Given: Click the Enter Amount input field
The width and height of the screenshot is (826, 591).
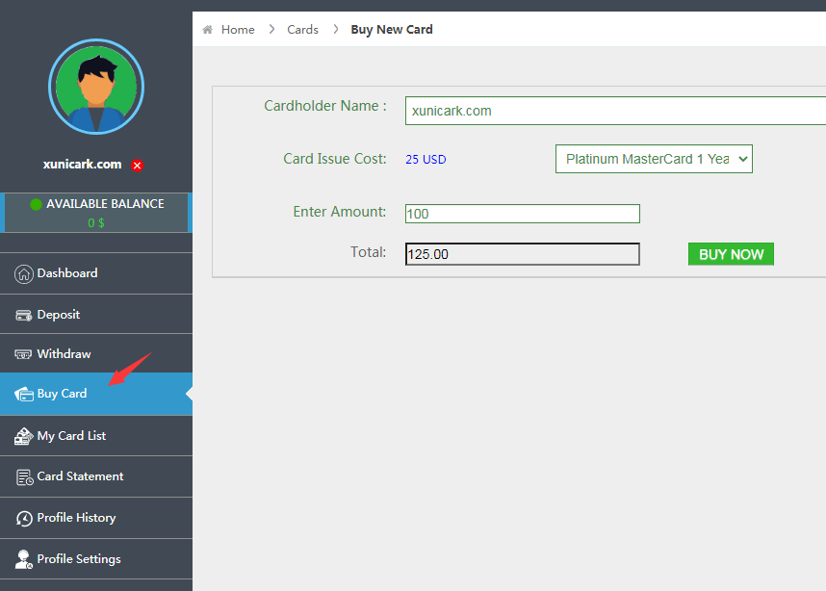Looking at the screenshot, I should (522, 214).
